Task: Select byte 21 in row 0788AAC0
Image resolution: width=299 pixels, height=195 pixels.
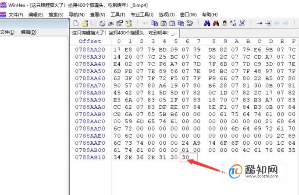Action: [x=269, y=122]
